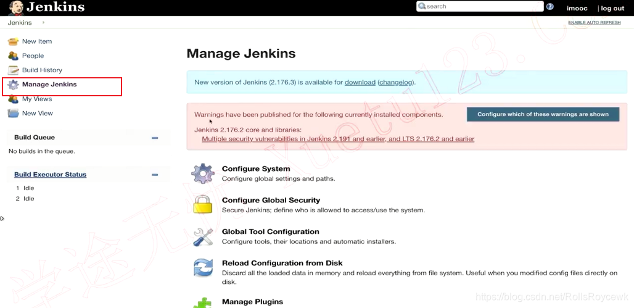Click Enable Auto Refresh link
This screenshot has width=634, height=308.
coord(594,23)
